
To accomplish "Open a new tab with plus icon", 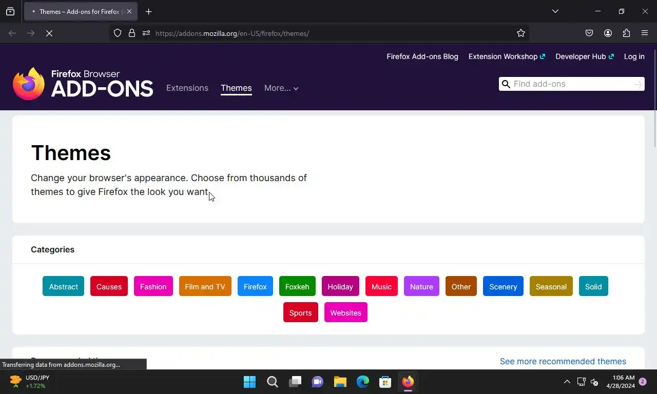I will pos(148,11).
